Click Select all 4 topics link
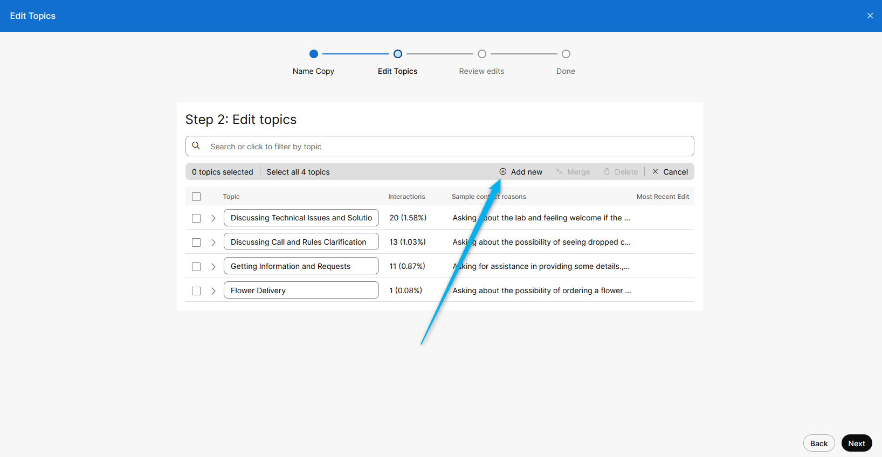882x457 pixels. click(x=298, y=172)
